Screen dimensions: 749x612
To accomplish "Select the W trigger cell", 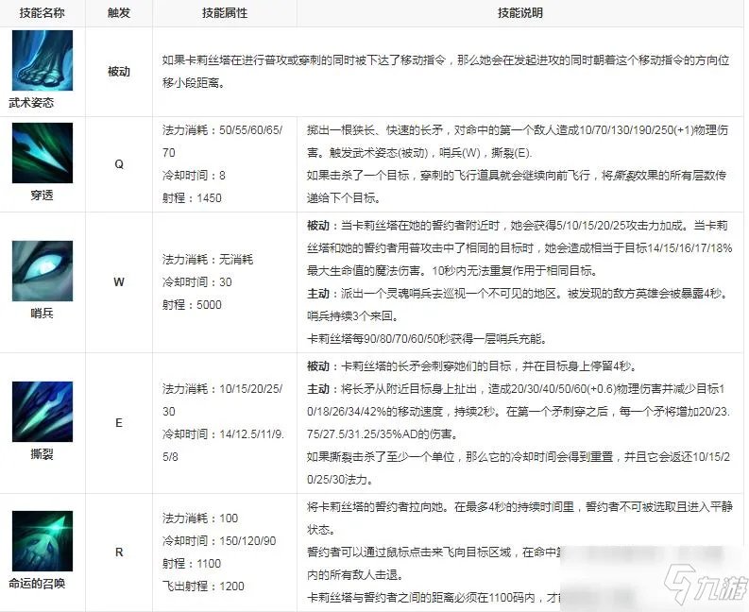I will coord(119,281).
